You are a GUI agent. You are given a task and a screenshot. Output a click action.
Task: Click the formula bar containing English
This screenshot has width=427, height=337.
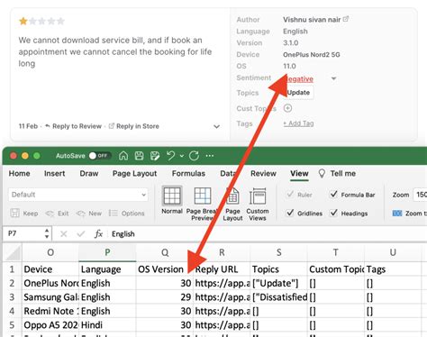268,234
